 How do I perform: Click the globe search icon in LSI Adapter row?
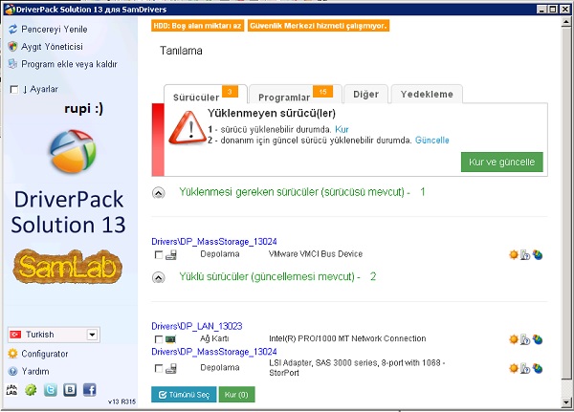[x=538, y=368]
